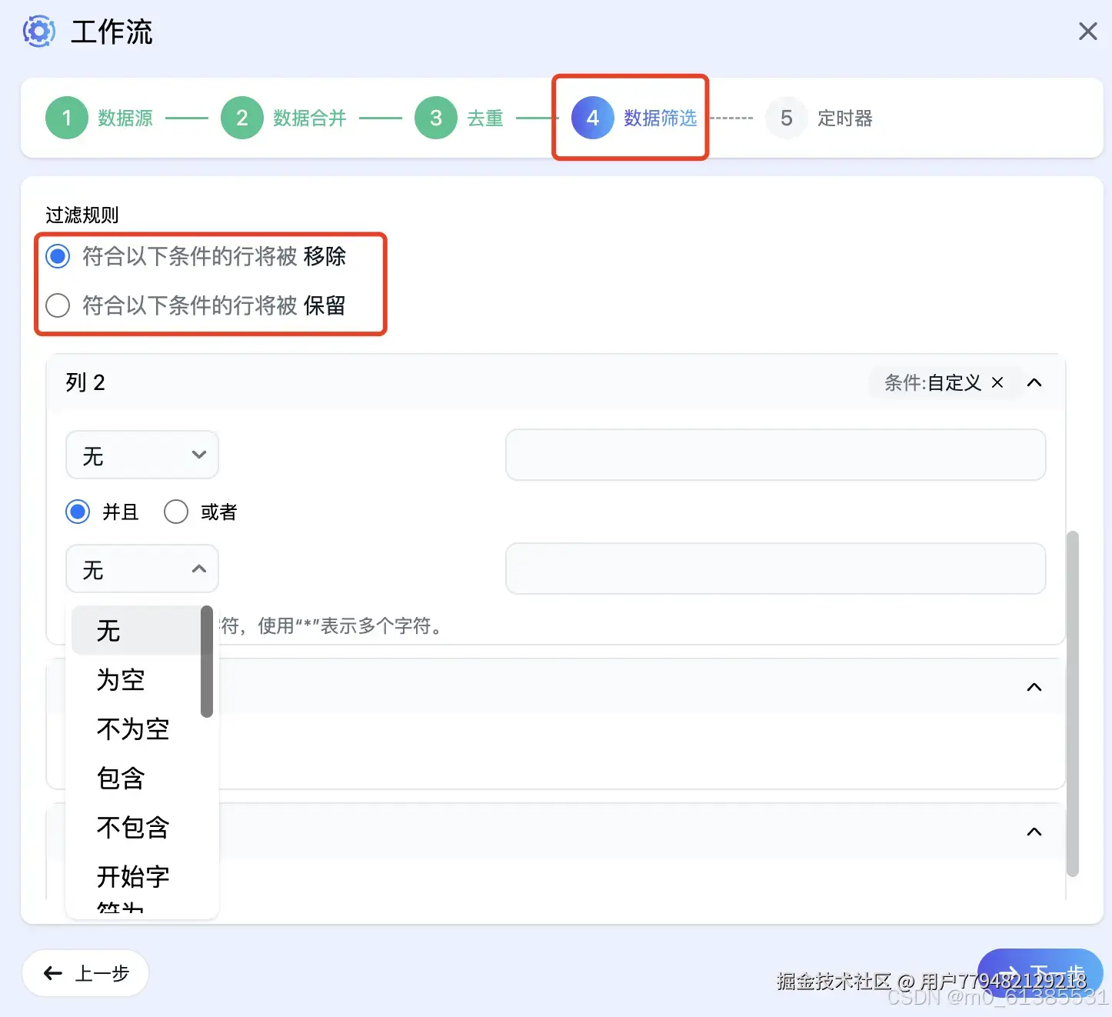Screen dimensions: 1112x1017
Task: Collapse the second column panel chevron
Action: click(x=1034, y=687)
